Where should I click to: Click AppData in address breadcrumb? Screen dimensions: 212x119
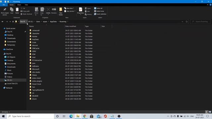(x=53, y=21)
